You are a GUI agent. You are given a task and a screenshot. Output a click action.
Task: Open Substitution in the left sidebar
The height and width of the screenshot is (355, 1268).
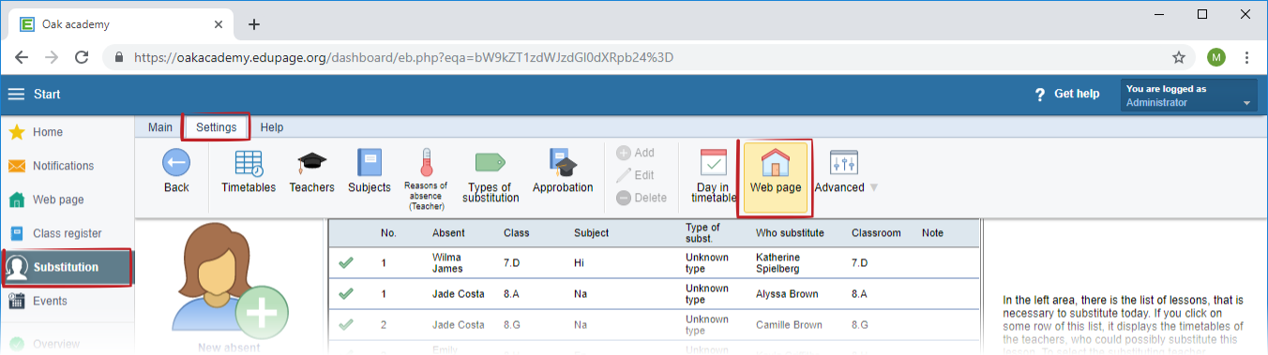(x=68, y=267)
